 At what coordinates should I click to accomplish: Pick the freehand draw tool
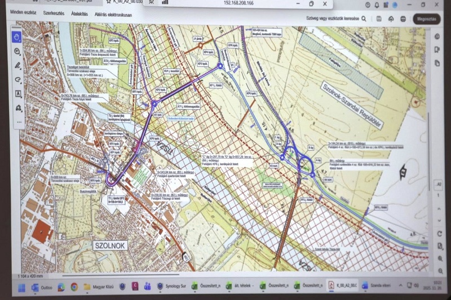[x=18, y=79]
